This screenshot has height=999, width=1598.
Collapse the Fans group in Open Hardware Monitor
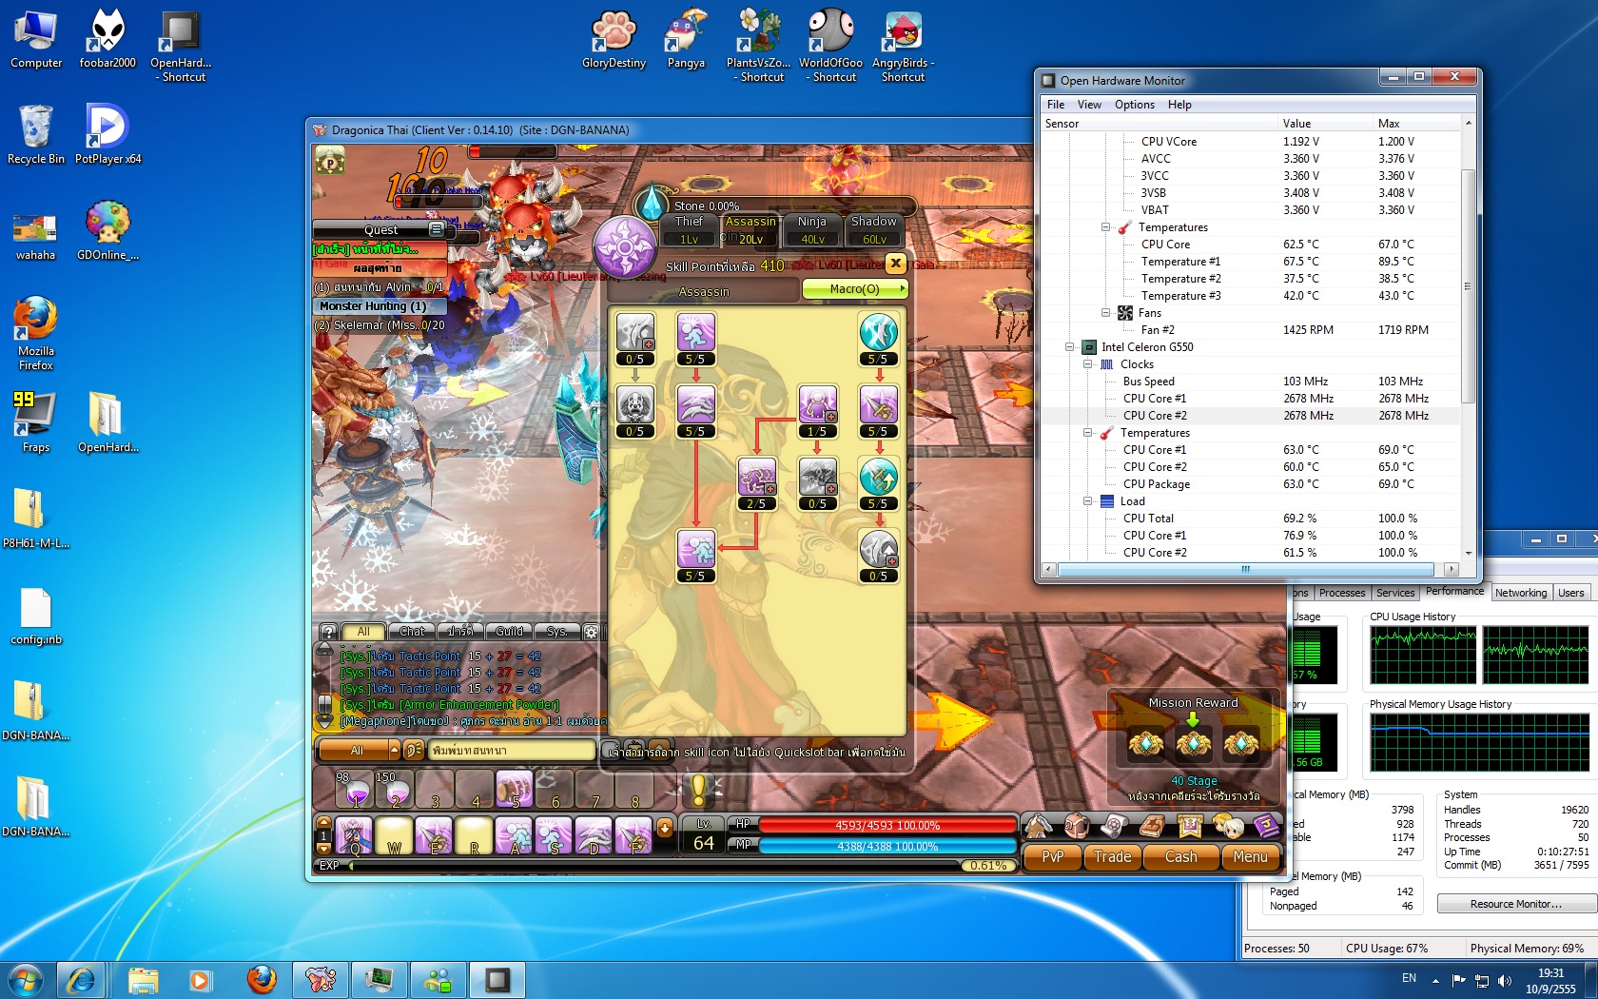pos(1105,313)
